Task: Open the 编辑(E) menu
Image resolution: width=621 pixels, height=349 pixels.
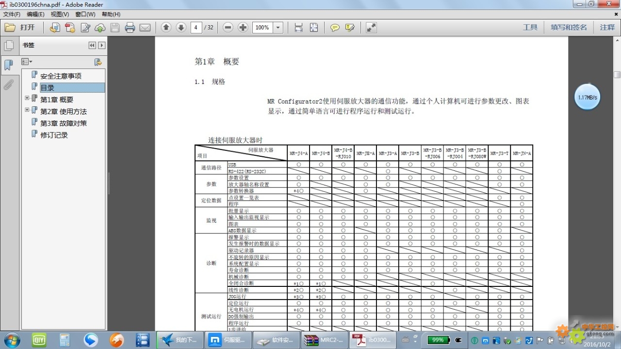Action: click(x=35, y=15)
